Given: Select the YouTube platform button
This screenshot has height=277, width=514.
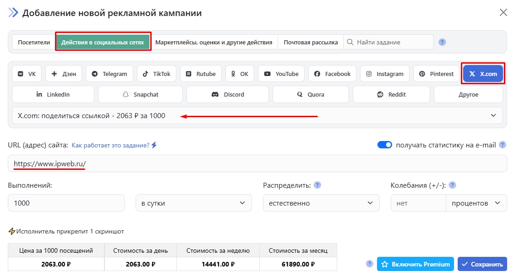Looking at the screenshot, I should click(x=281, y=74).
